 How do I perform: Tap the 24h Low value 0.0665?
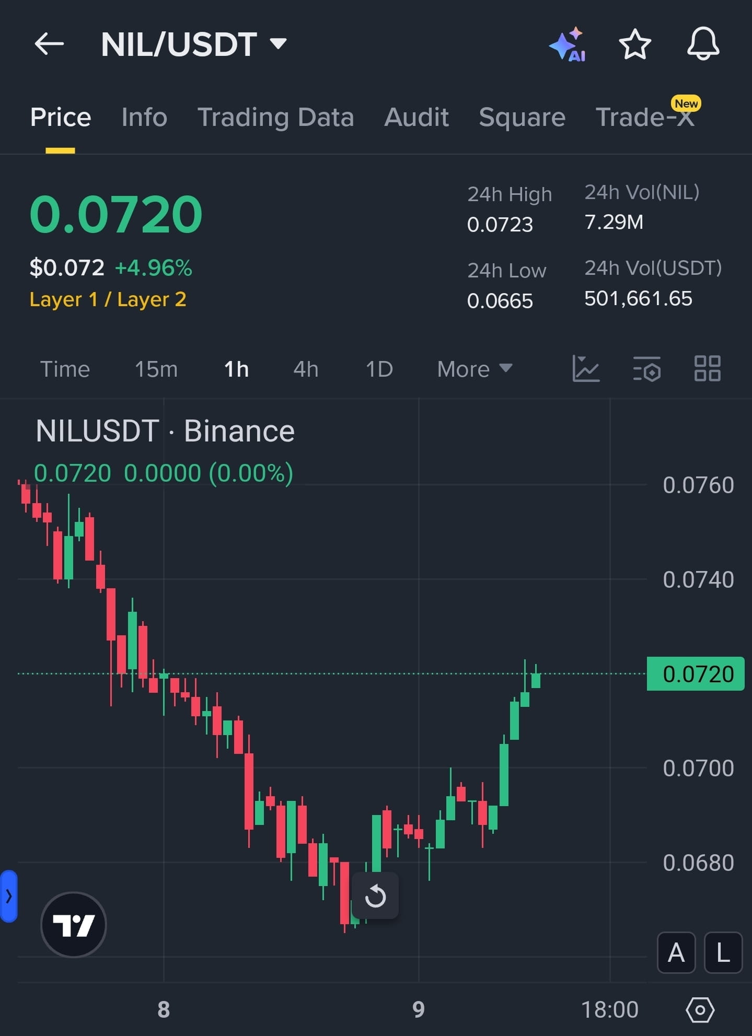coord(500,301)
